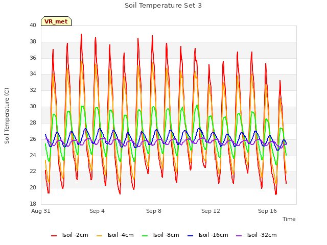Click the Sep 4 x-axis tick label

97,211
